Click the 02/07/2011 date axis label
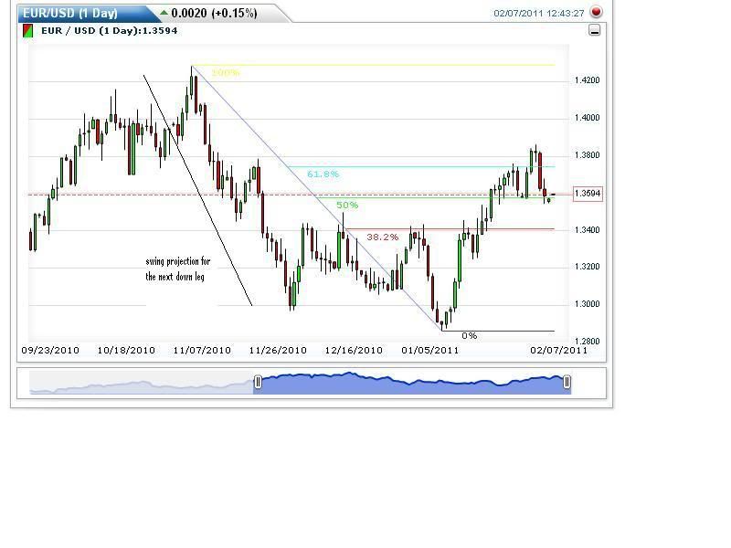The width and height of the screenshot is (731, 548). click(558, 350)
